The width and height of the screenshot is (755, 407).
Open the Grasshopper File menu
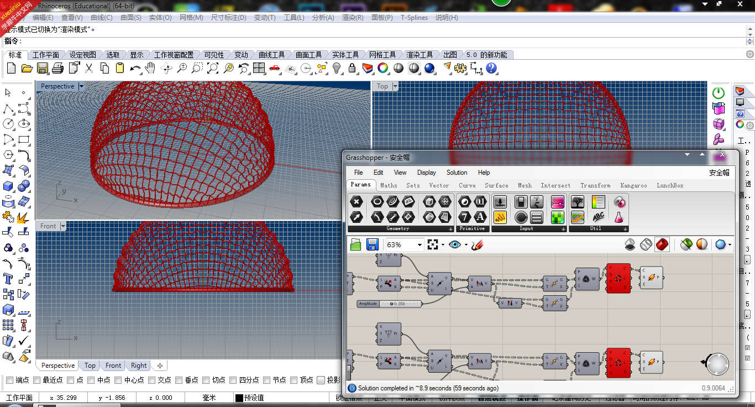click(x=359, y=173)
